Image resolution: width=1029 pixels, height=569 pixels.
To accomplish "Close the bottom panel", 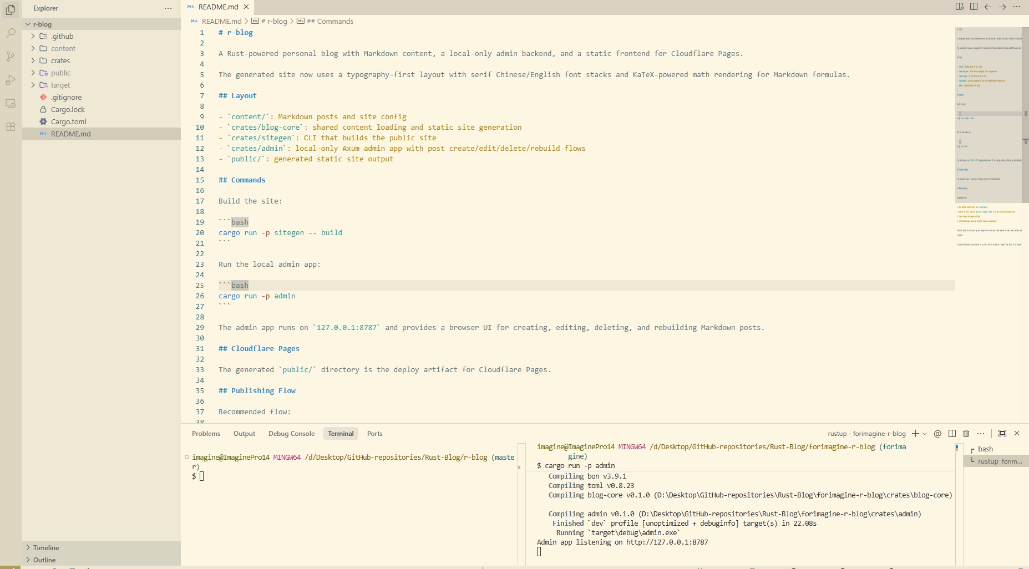I will tap(1017, 434).
